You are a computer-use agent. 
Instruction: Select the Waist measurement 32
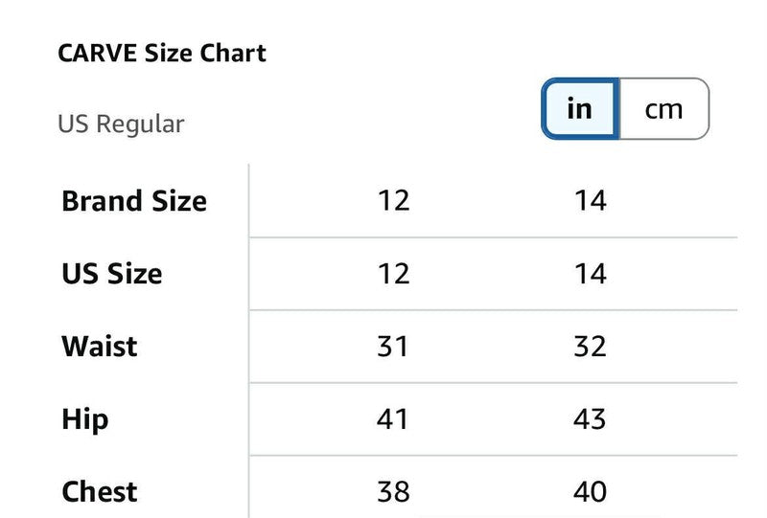coord(590,347)
